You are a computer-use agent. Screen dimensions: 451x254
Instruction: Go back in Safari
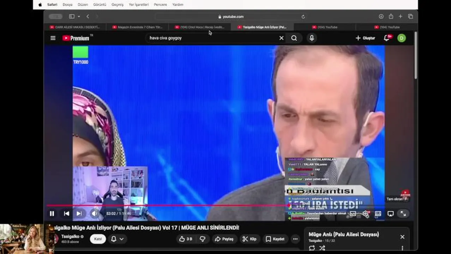[88, 17]
